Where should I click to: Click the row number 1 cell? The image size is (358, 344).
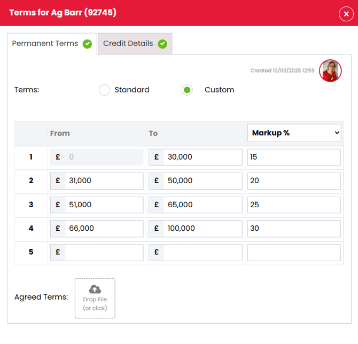coord(31,157)
